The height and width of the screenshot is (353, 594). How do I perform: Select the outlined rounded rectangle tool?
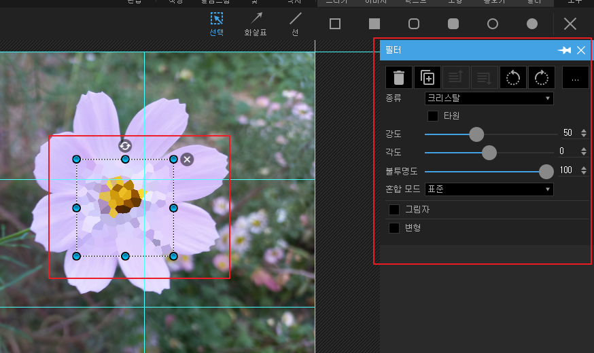pos(414,24)
